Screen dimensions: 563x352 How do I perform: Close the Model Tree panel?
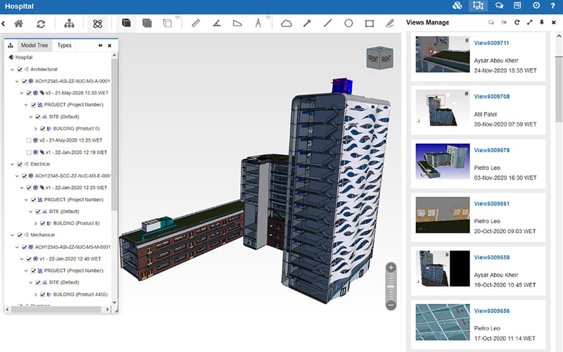(110, 46)
